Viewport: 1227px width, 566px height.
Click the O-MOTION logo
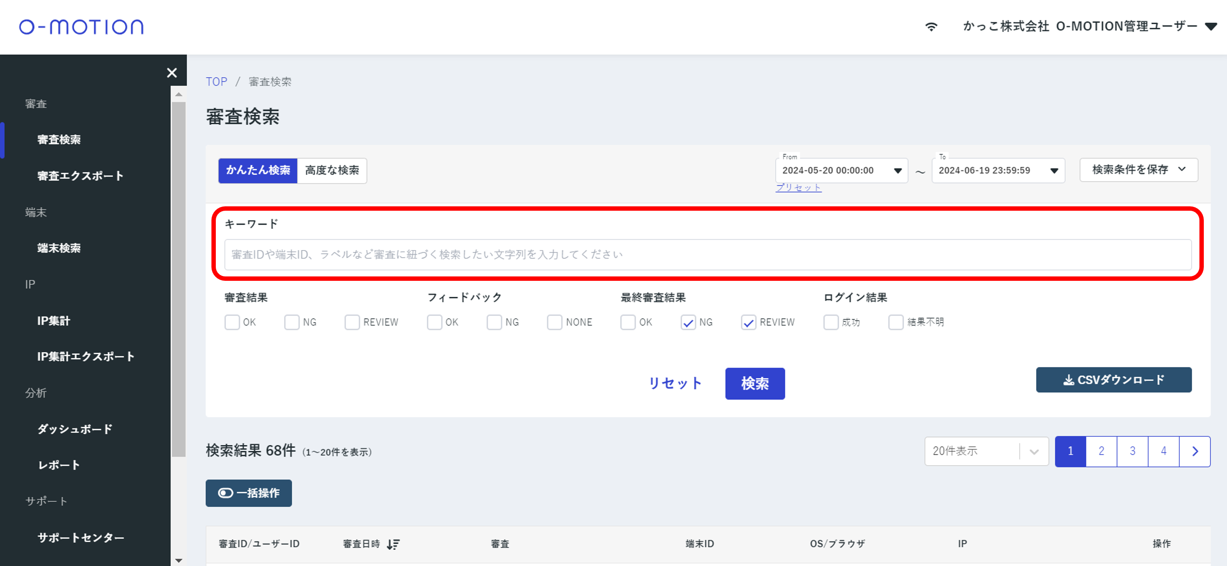(81, 27)
